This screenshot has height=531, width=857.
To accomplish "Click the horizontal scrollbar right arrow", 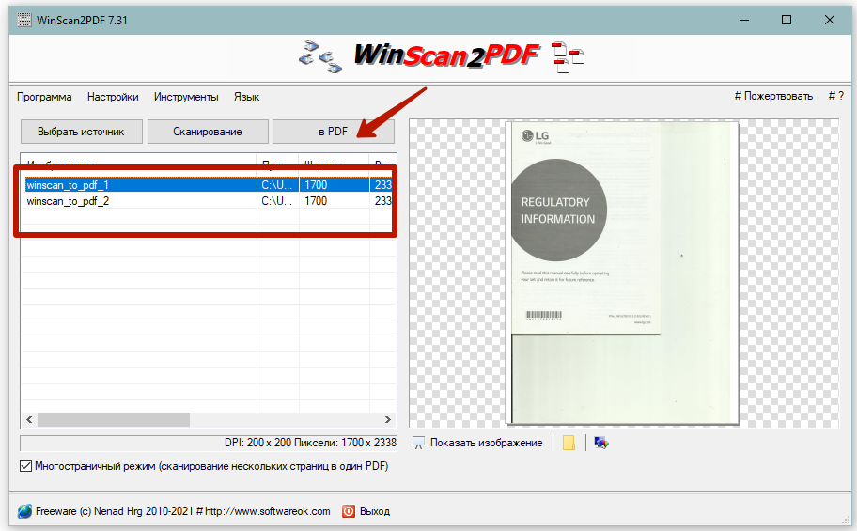I will pos(388,419).
